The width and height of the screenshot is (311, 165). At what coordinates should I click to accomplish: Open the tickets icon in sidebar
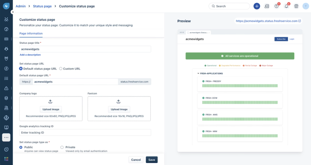tap(6, 39)
